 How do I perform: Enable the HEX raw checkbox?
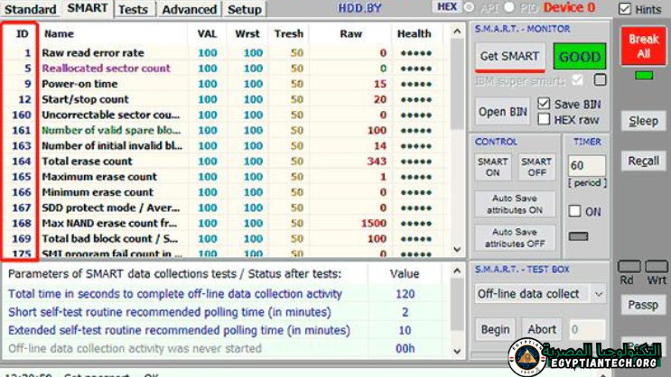(543, 119)
